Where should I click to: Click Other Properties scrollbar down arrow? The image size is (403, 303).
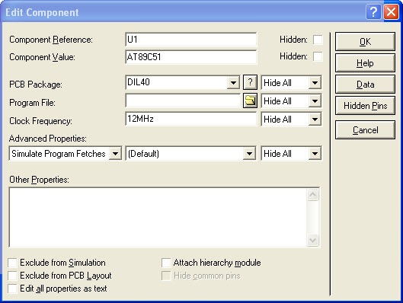pos(312,241)
